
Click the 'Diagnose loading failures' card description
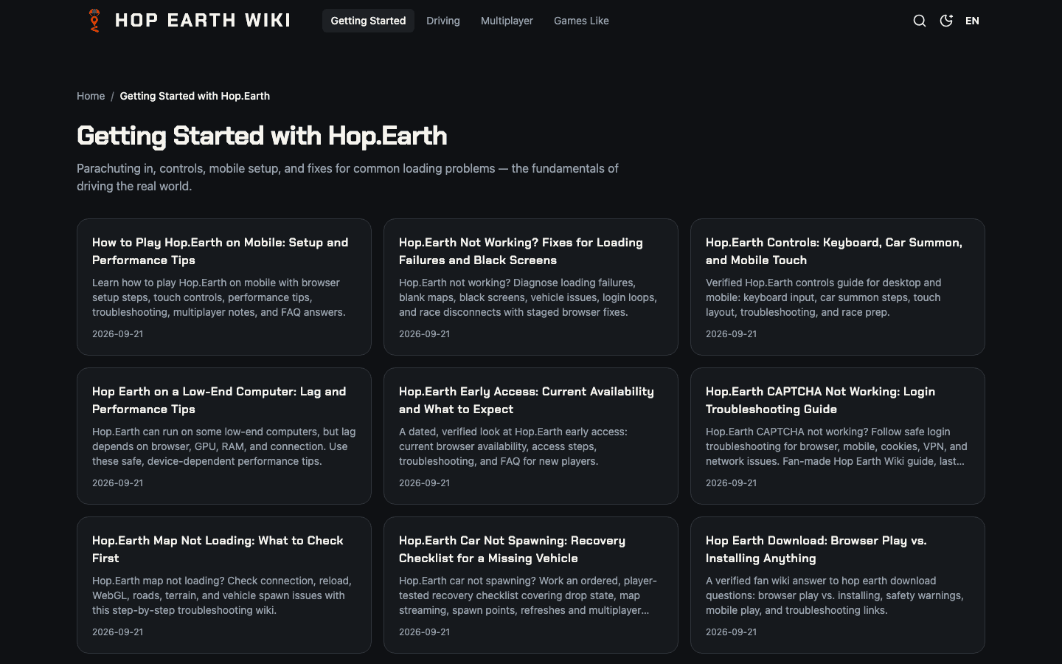(528, 297)
